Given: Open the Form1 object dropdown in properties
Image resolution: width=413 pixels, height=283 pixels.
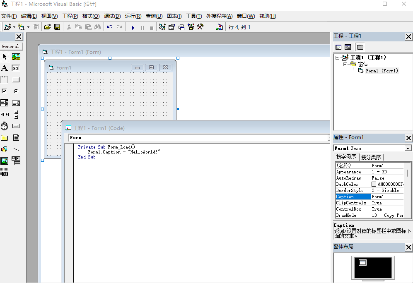Looking at the screenshot, I should click(408, 148).
